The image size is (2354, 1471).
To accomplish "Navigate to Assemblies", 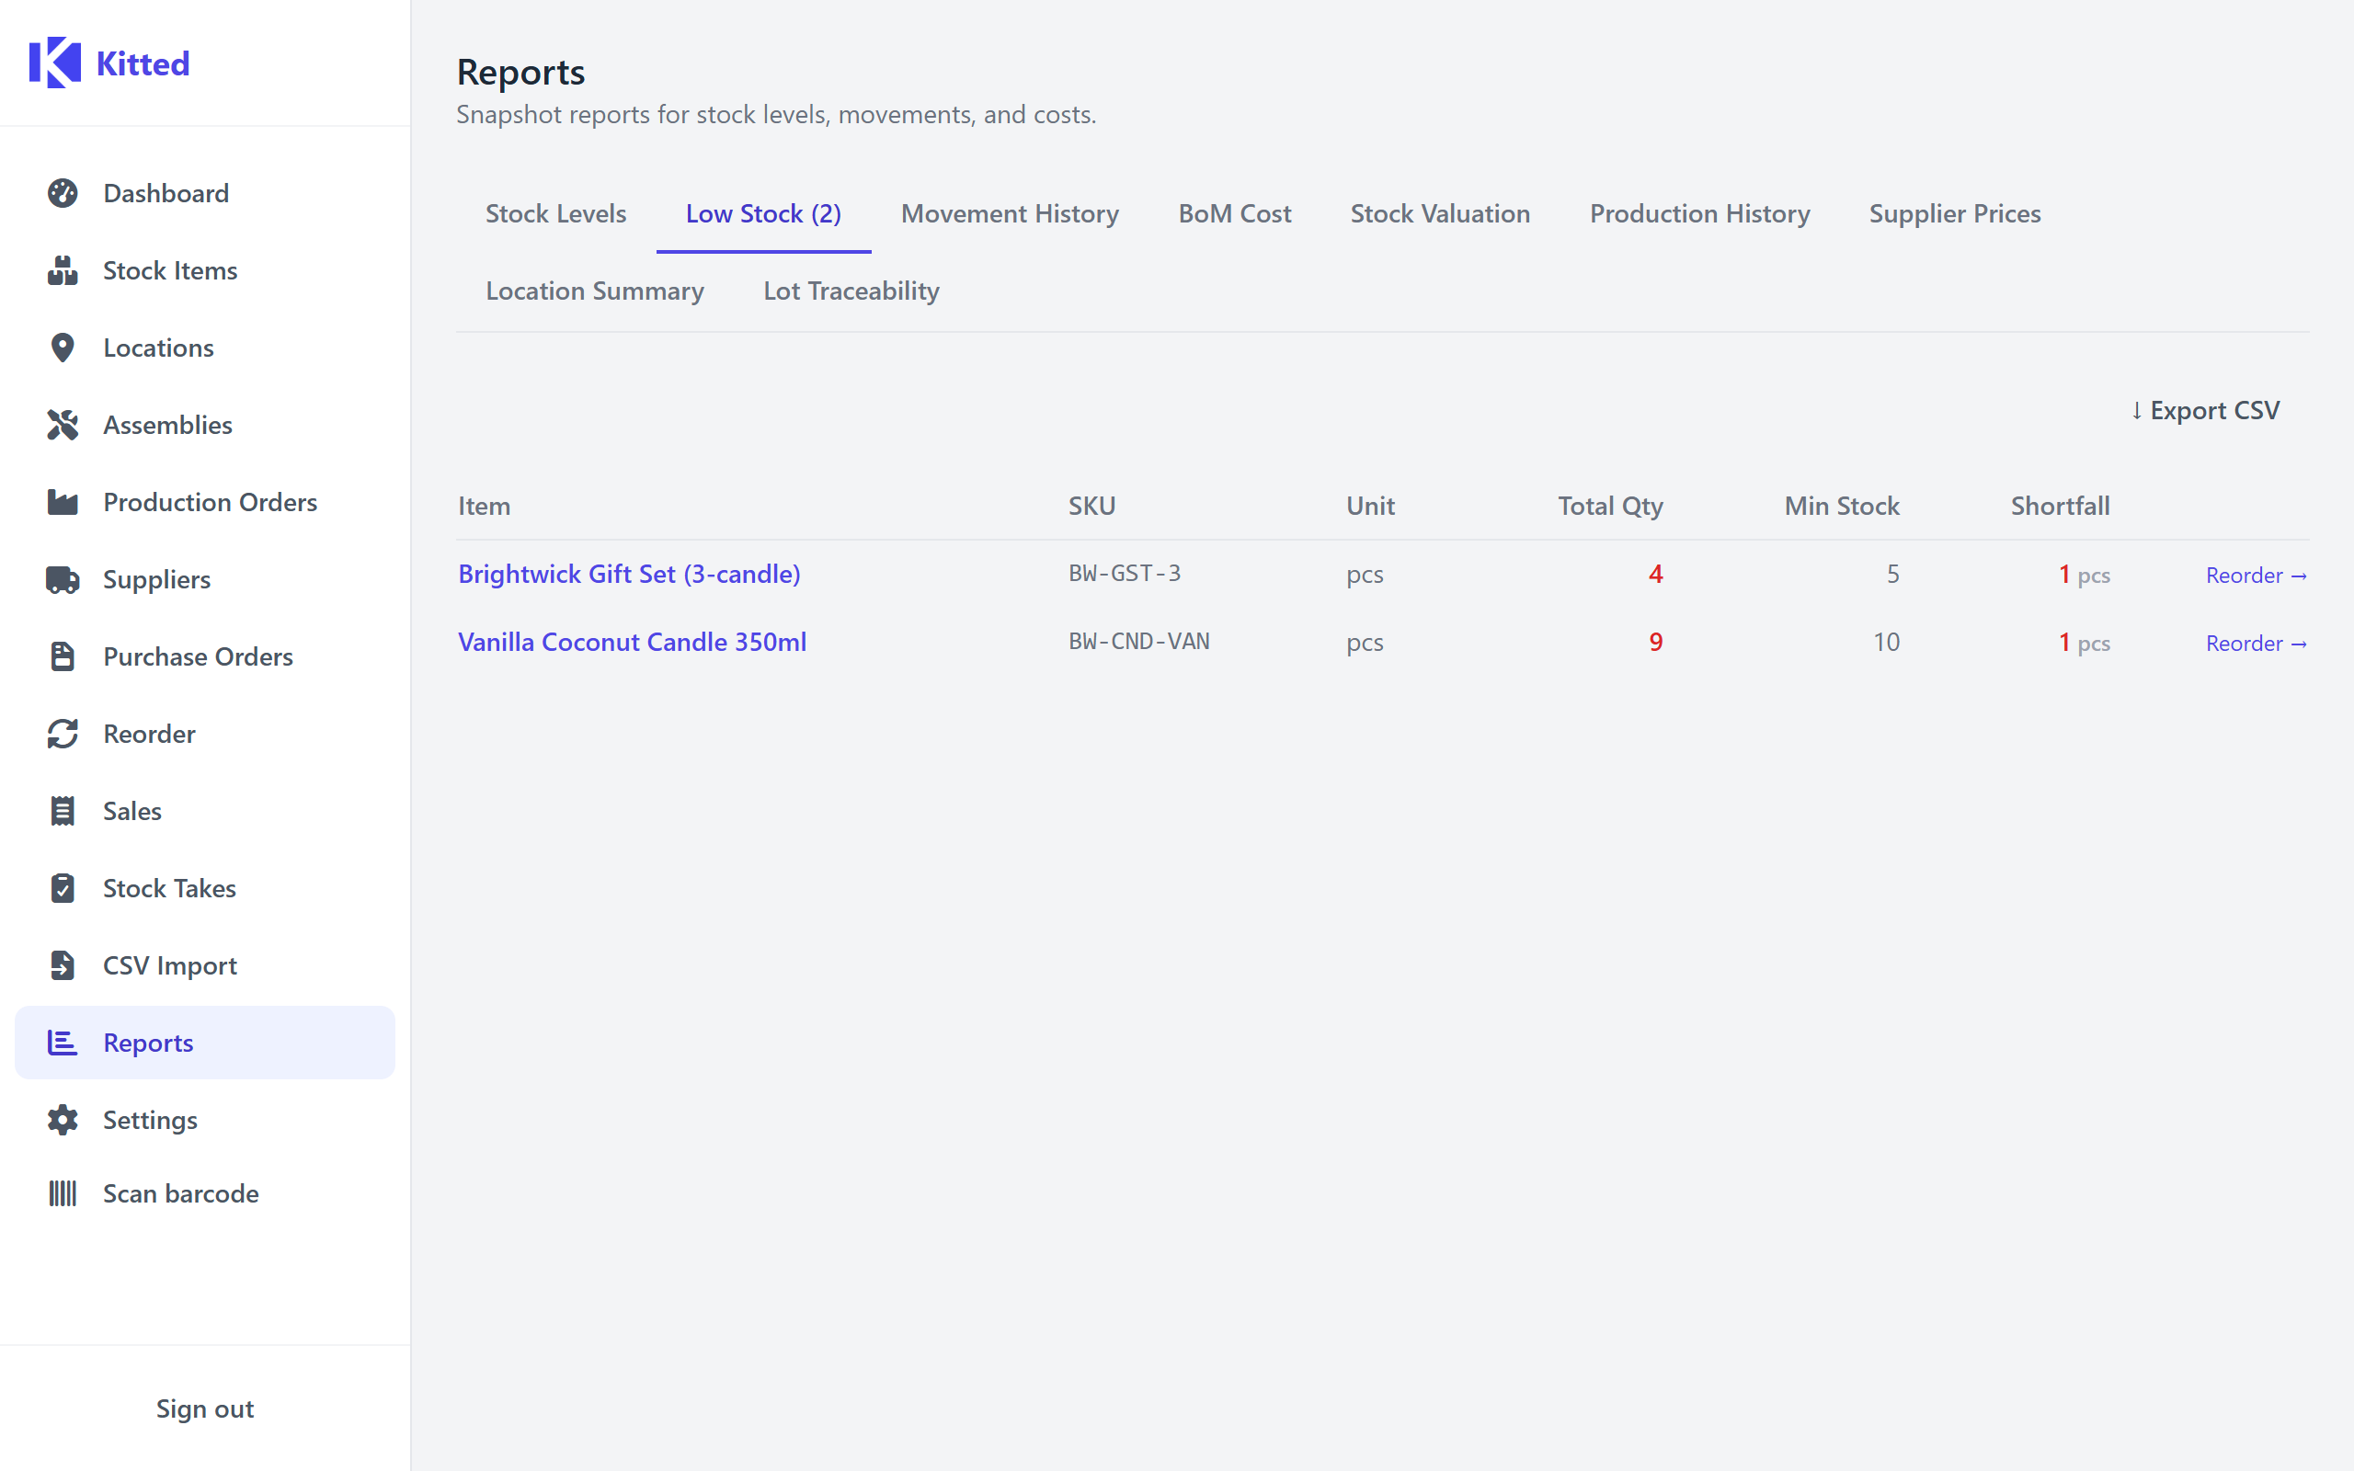I will pyautogui.click(x=205, y=425).
